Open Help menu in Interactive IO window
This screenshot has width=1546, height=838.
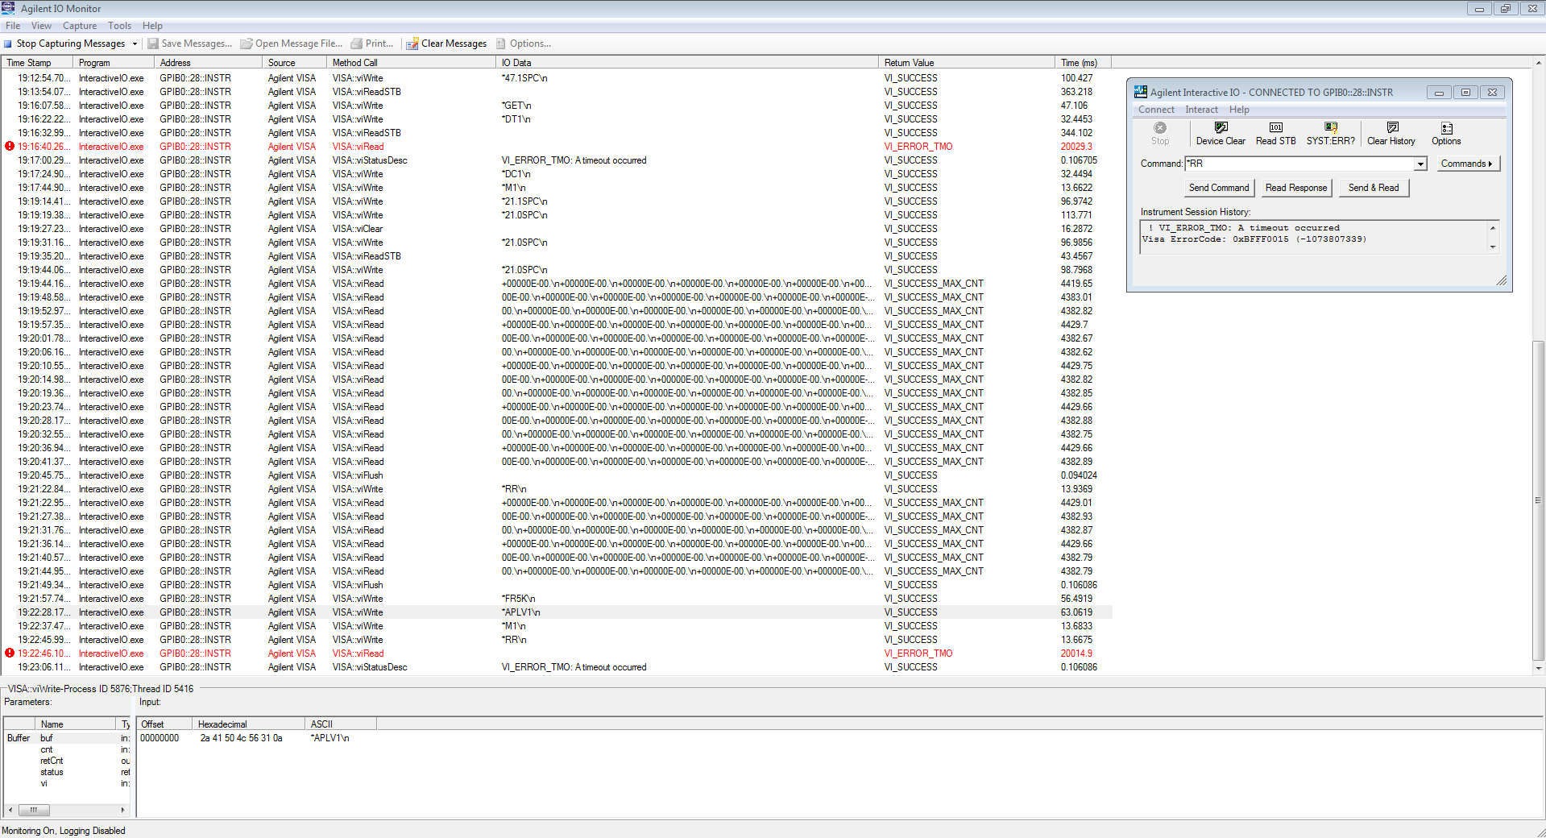pyautogui.click(x=1239, y=110)
